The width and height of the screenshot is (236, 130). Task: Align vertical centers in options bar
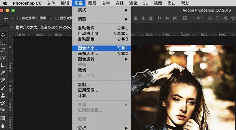point(143,18)
